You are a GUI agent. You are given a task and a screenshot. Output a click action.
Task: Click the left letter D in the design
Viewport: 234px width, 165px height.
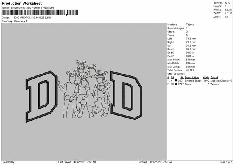(42, 97)
